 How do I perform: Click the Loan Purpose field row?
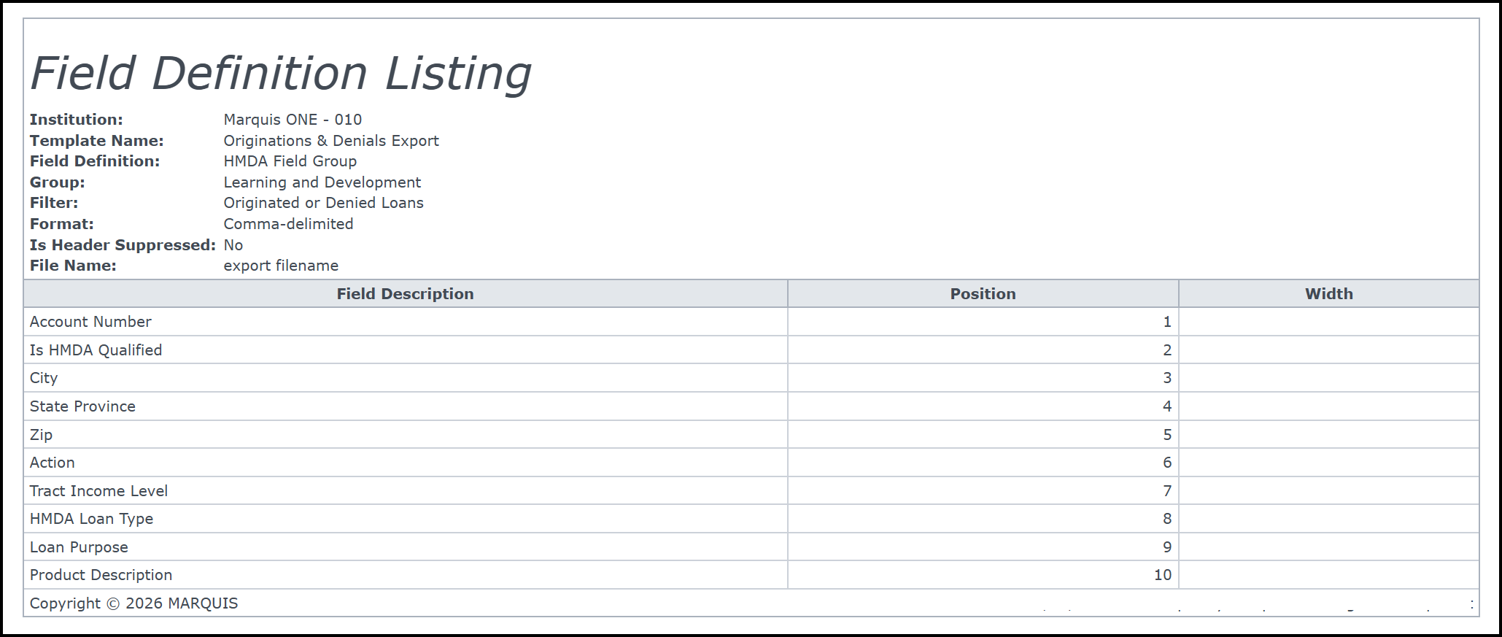751,547
